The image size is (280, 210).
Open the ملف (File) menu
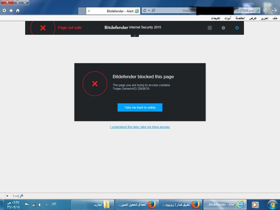(x=275, y=18)
